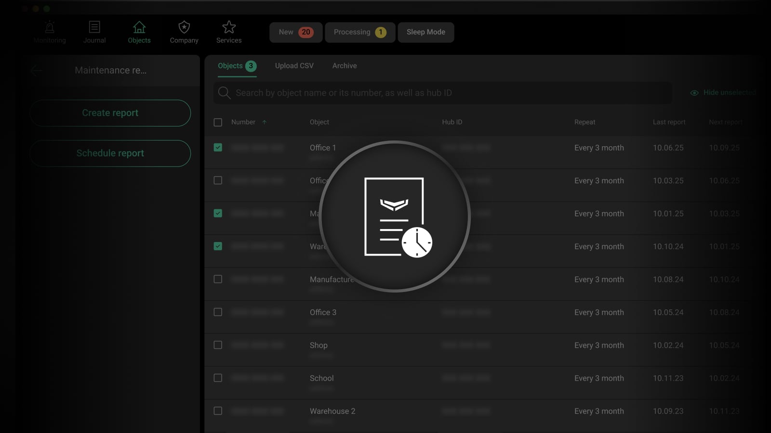Tick the select-all checkbox in header
The image size is (771, 433).
[x=218, y=122]
